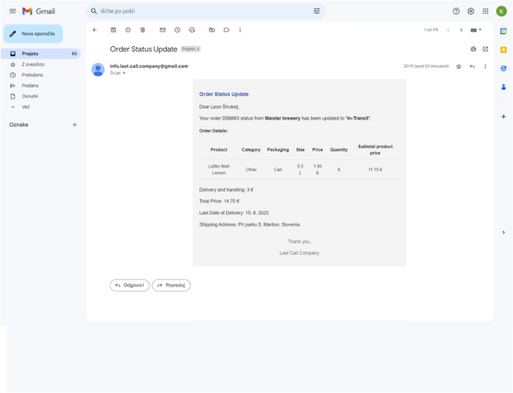The height and width of the screenshot is (393, 513).
Task: Open Google Keep side panel
Action: click(x=504, y=50)
